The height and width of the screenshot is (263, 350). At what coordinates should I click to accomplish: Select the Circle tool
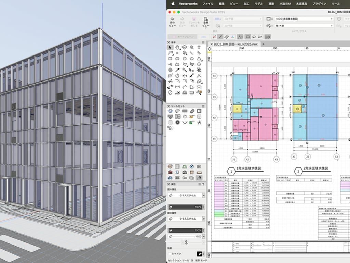click(185, 59)
